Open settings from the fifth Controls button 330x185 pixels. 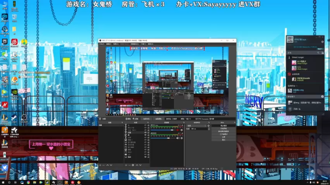[x=224, y=137]
